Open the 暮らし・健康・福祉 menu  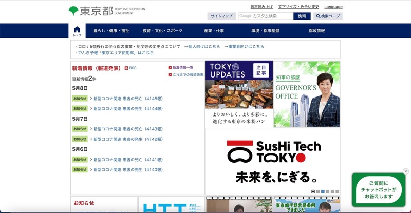(111, 31)
